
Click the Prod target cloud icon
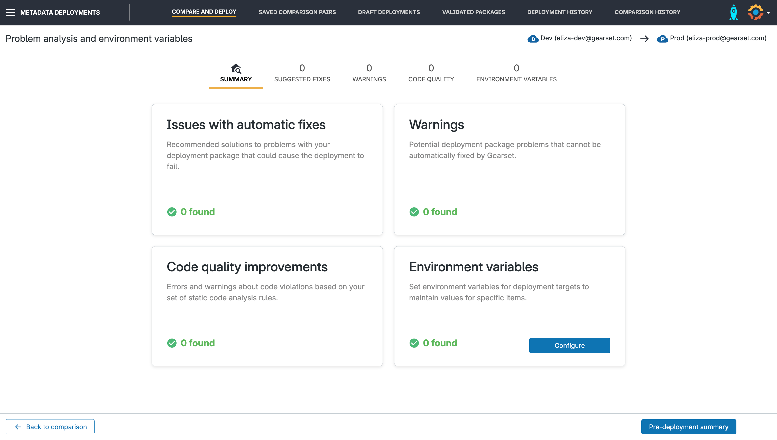(662, 39)
